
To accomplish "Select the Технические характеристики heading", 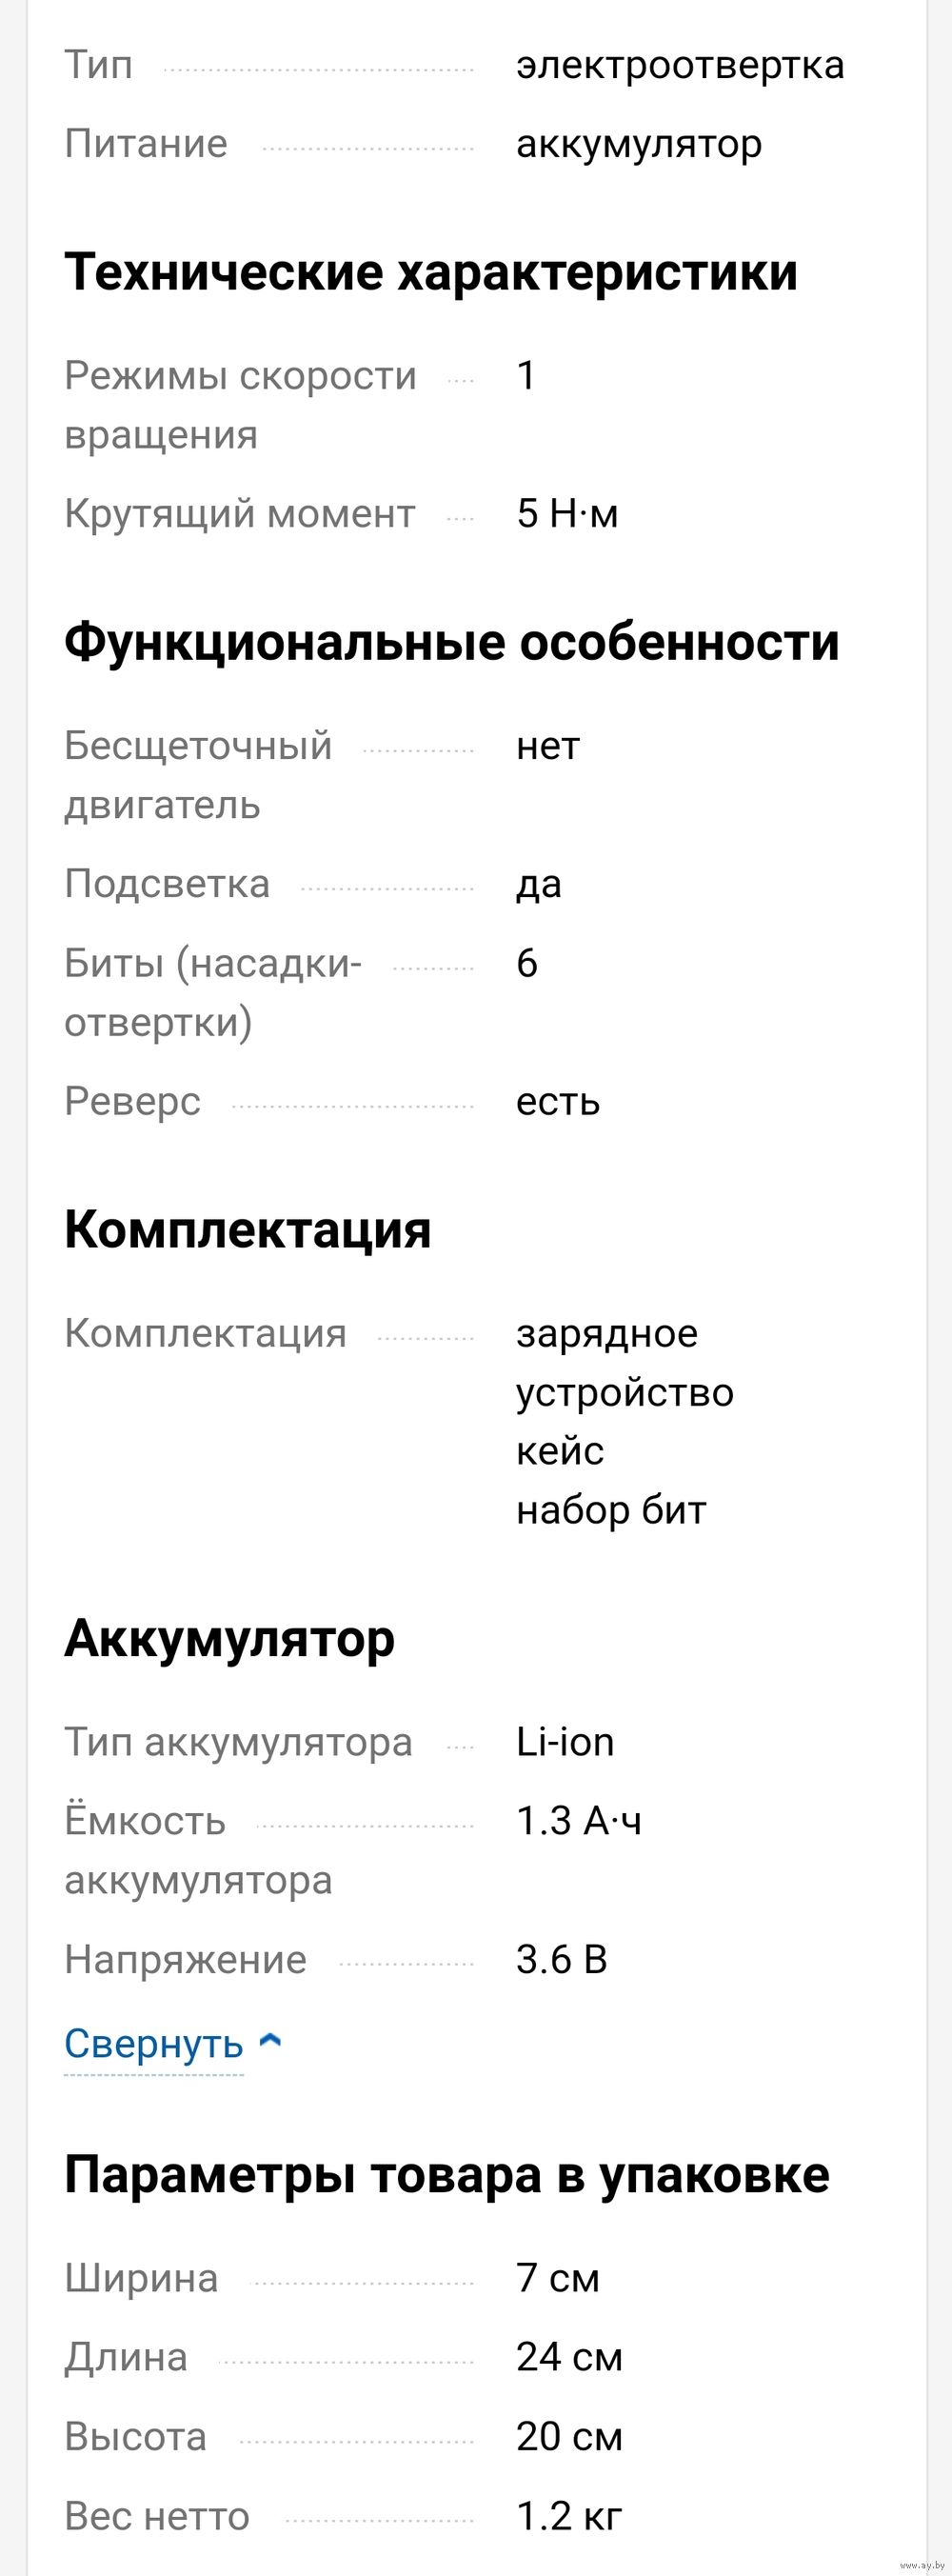I will click(x=431, y=272).
